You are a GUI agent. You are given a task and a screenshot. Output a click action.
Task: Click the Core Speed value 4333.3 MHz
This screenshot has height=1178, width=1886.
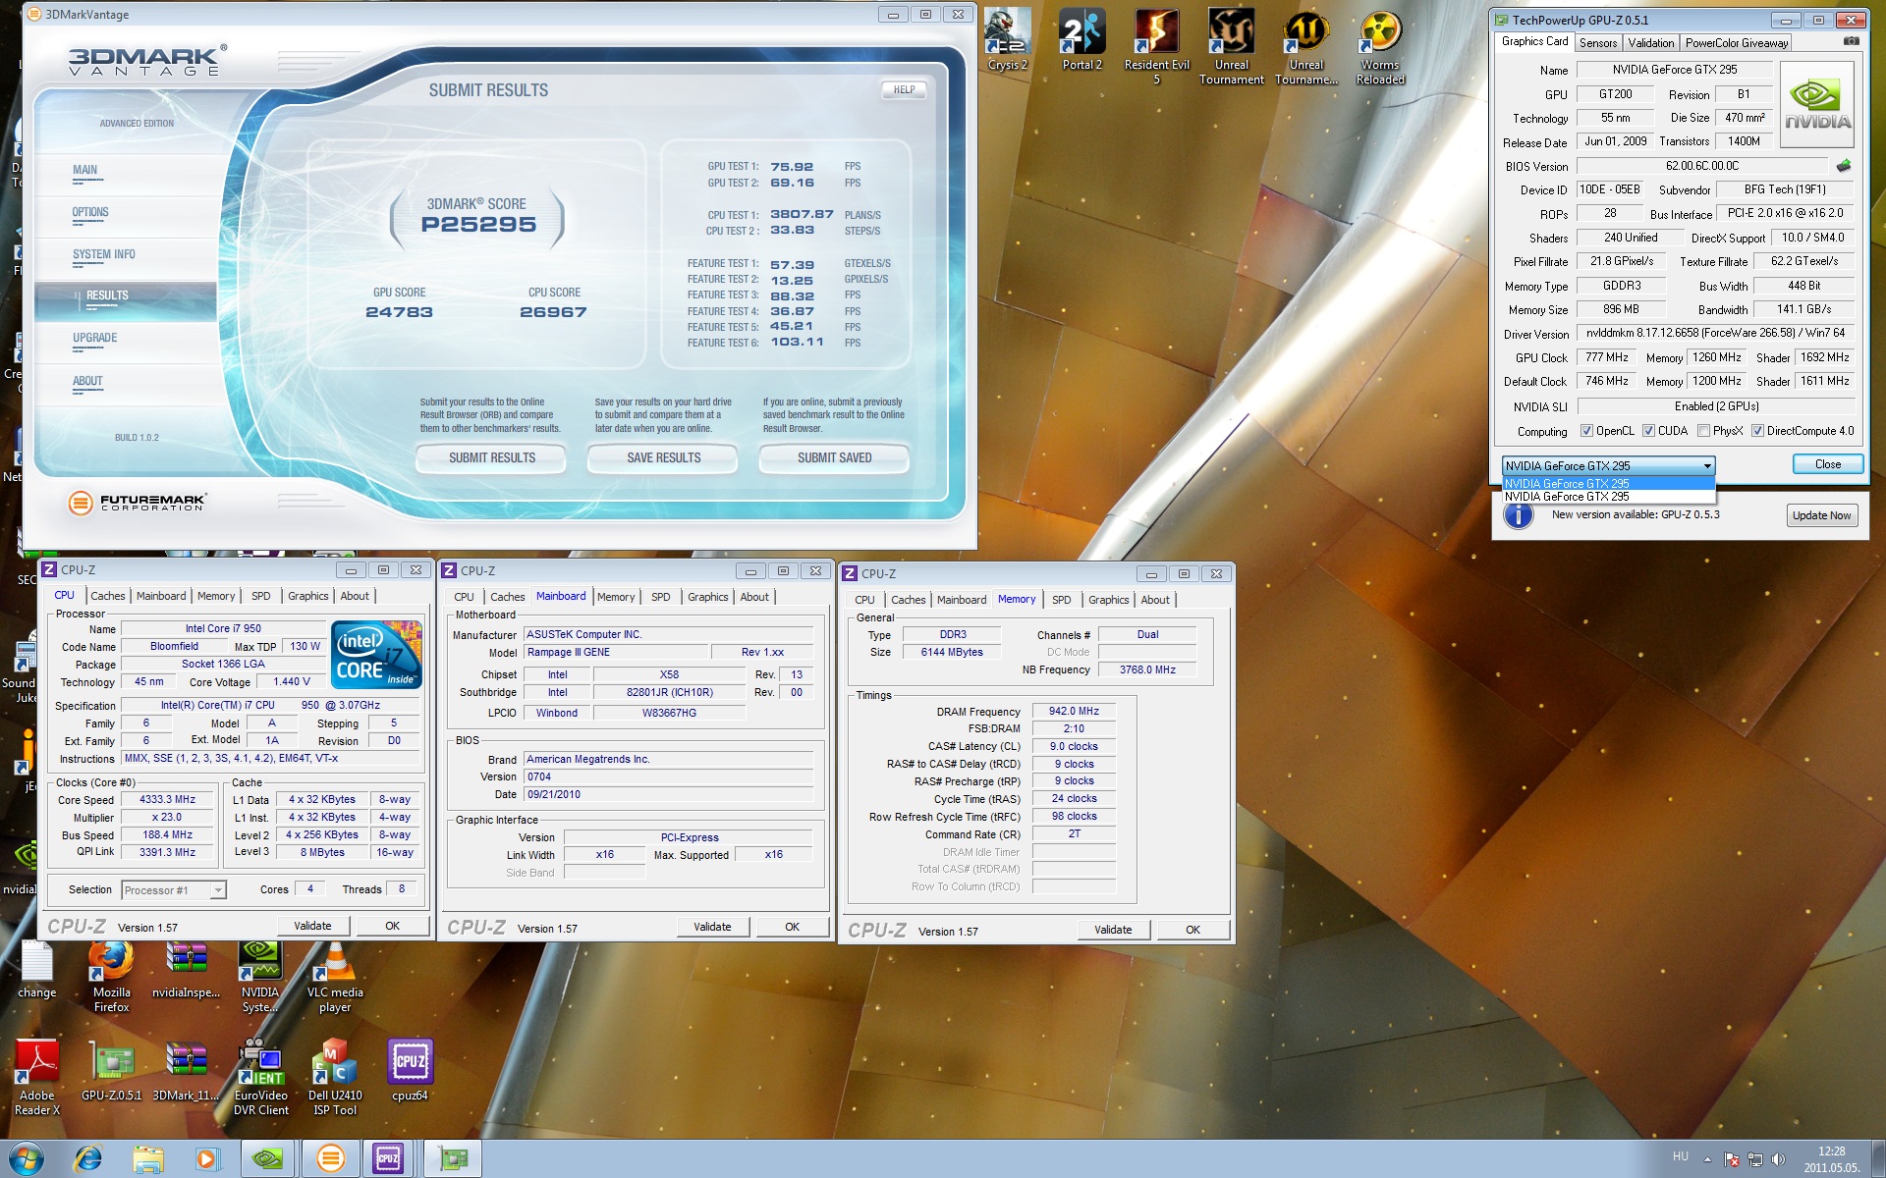tap(167, 799)
